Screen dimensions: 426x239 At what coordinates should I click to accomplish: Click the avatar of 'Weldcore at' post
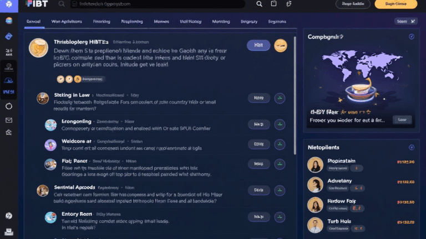click(x=50, y=145)
